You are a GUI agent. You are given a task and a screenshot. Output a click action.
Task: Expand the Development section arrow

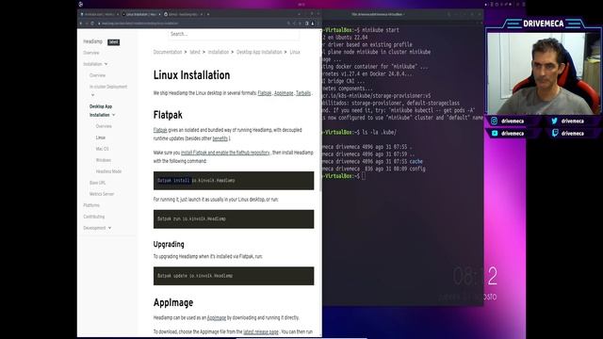tap(109, 228)
